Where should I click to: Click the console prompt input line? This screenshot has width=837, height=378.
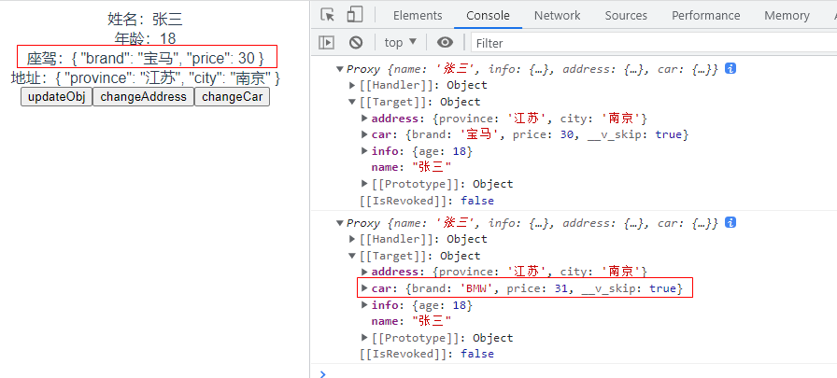coord(576,373)
